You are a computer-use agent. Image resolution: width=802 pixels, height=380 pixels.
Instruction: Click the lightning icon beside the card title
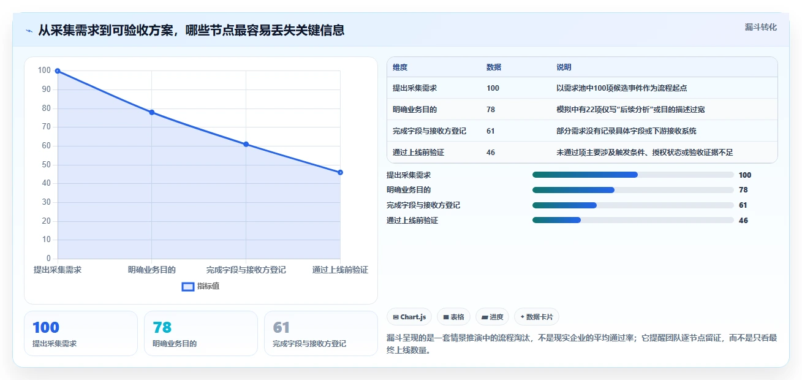pos(29,30)
